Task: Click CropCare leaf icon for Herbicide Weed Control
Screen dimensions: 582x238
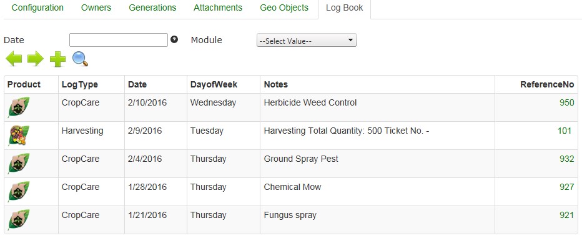Action: tap(19, 107)
